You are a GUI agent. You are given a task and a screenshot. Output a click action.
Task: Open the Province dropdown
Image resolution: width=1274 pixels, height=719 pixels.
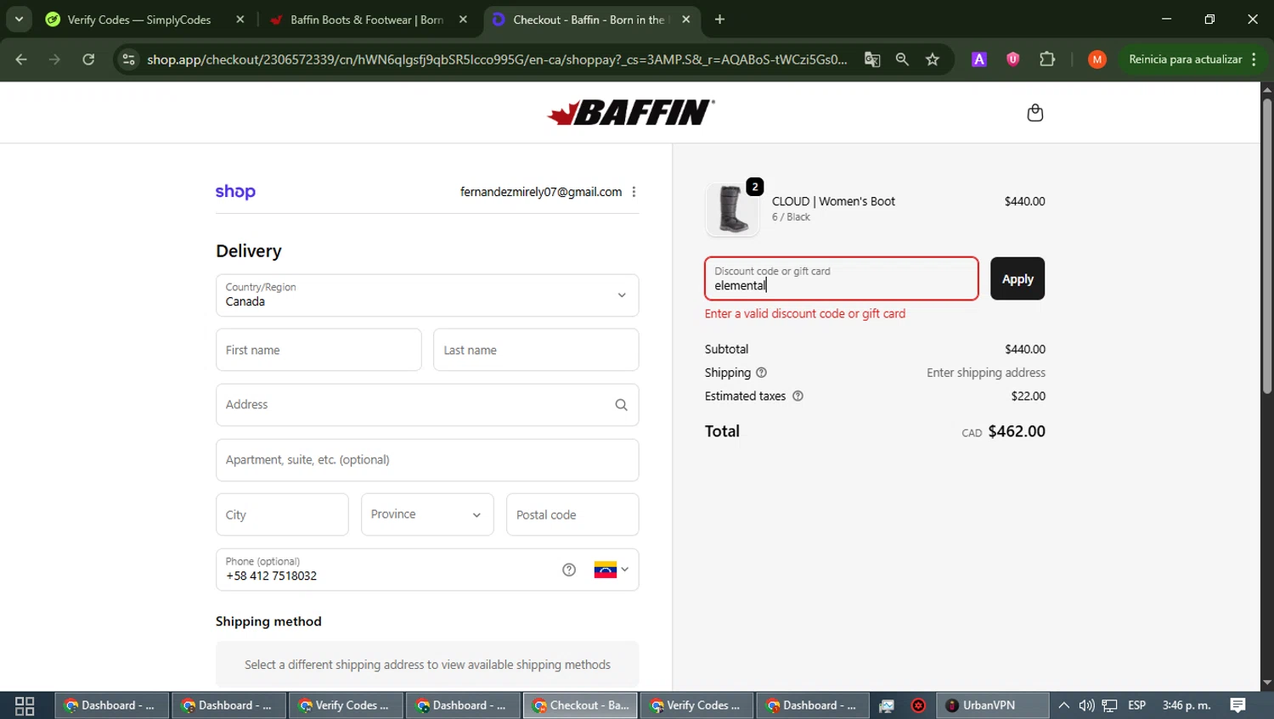point(427,514)
